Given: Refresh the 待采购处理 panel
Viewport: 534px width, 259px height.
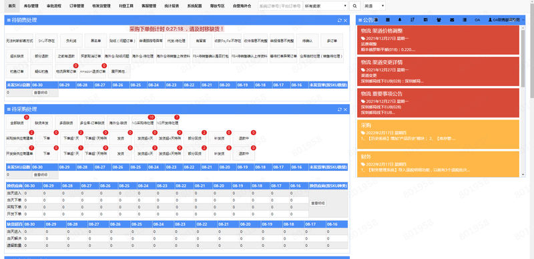Looking at the screenshot, I should tap(340, 109).
